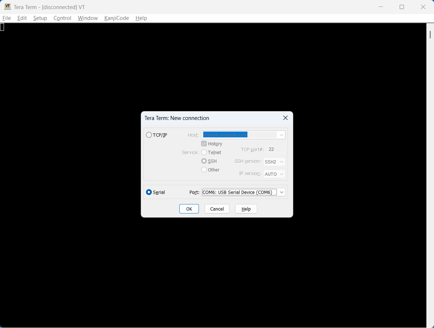Viewport: 434px width, 328px height.
Task: Select the Serial radio button
Action: click(149, 192)
